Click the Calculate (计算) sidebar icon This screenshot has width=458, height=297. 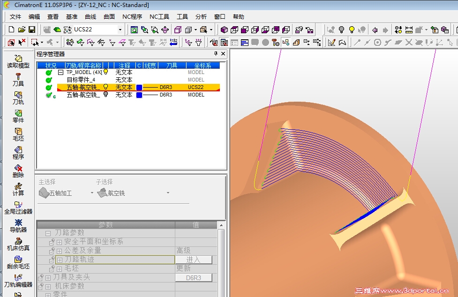(18, 189)
